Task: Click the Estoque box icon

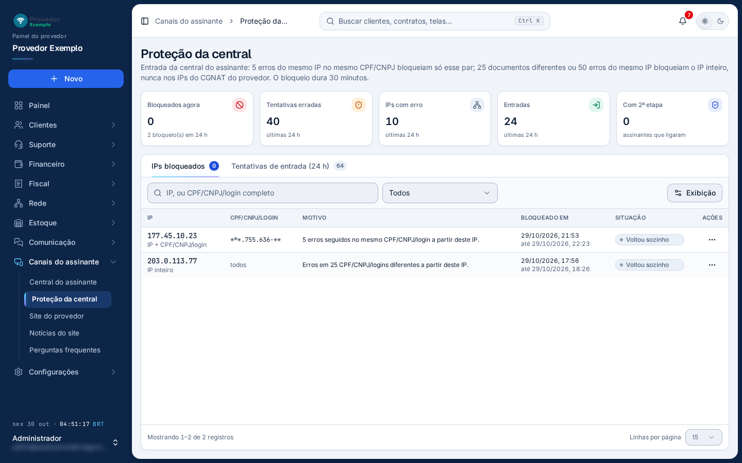Action: [x=19, y=223]
